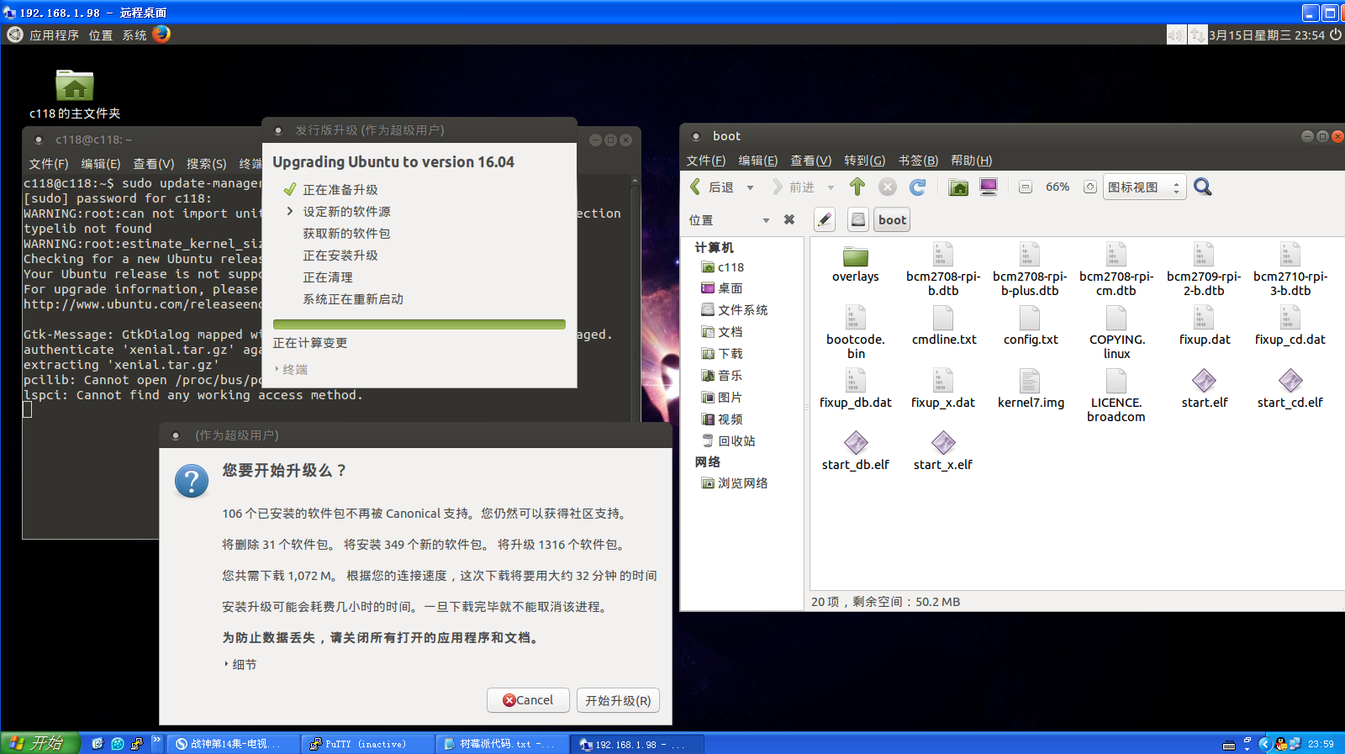The height and width of the screenshot is (754, 1345).
Task: Zoom in icon view in boot window
Action: [1089, 187]
